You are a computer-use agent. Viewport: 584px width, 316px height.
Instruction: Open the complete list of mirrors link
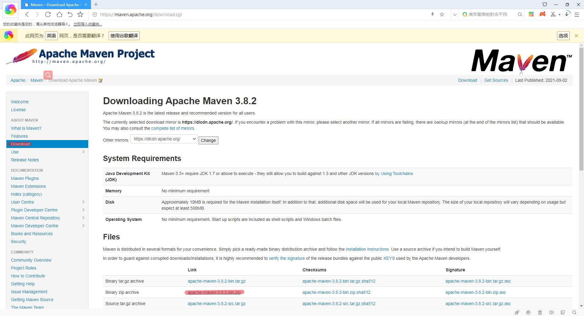173,128
